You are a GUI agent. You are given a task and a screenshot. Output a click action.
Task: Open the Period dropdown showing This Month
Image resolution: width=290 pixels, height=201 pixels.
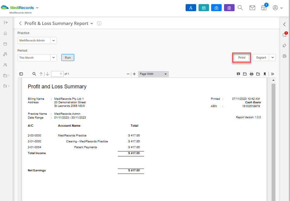[37, 58]
